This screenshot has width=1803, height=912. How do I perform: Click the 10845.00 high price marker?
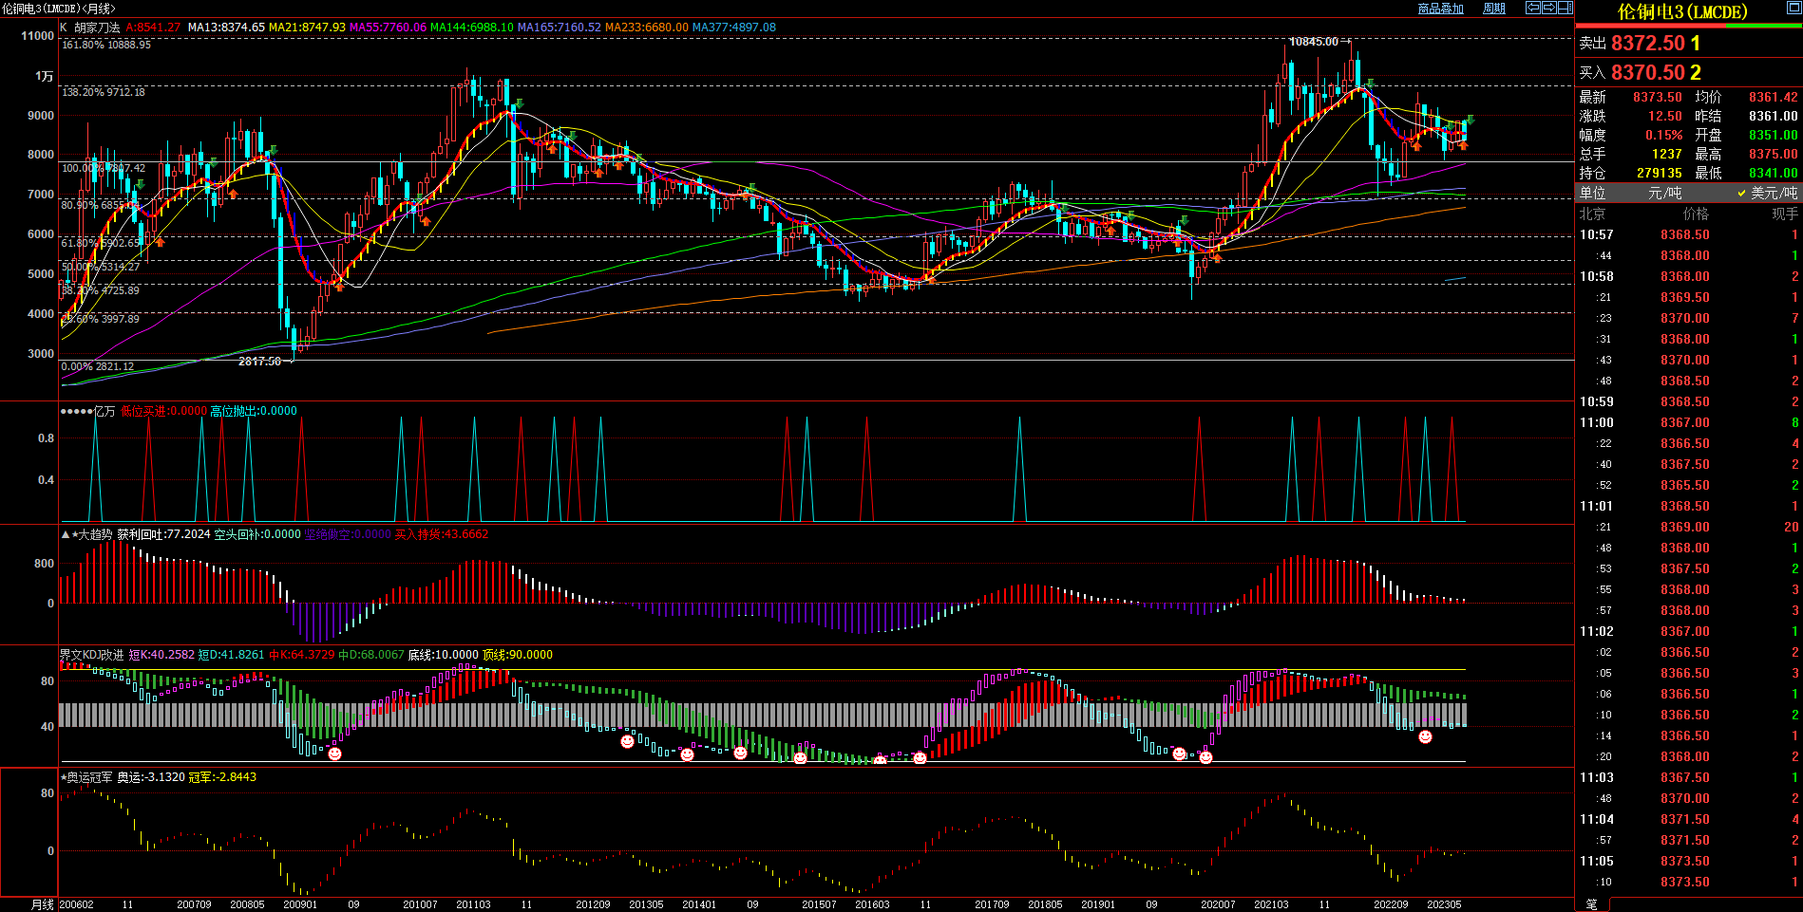coord(1313,42)
